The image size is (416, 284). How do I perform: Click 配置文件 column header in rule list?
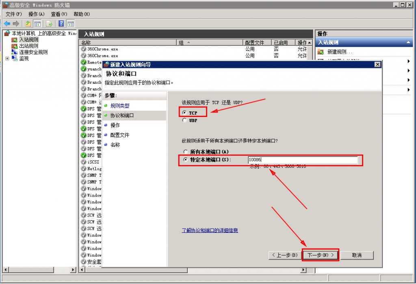(x=257, y=43)
